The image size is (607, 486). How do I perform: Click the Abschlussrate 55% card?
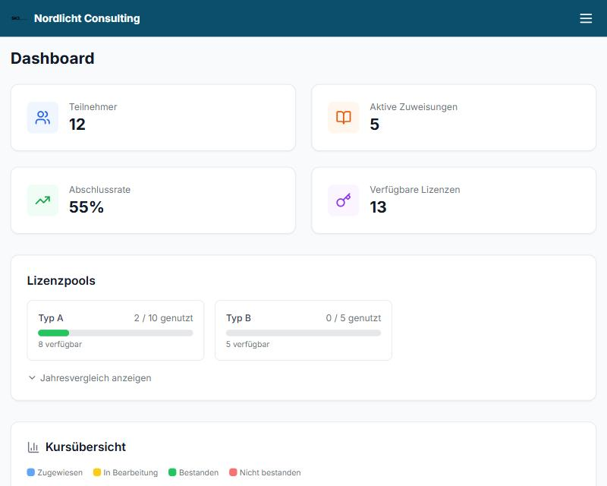coord(153,200)
